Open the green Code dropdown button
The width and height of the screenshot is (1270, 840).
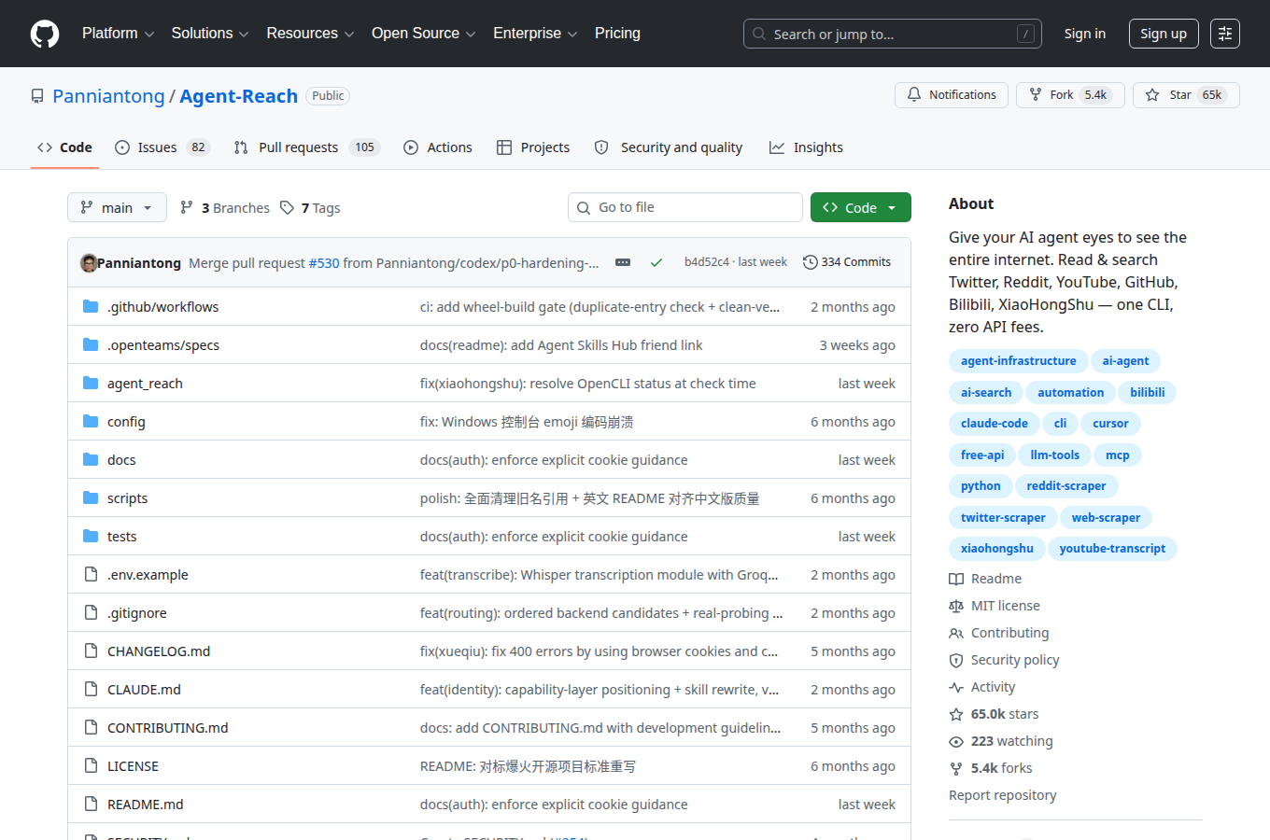pos(860,207)
